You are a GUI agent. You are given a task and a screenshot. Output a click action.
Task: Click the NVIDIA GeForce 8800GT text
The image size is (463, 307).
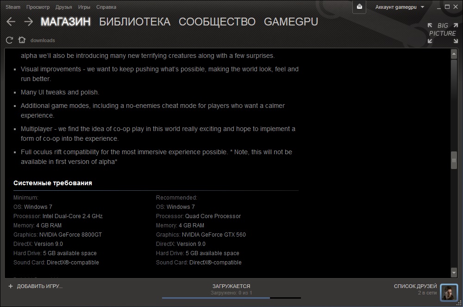pos(70,235)
